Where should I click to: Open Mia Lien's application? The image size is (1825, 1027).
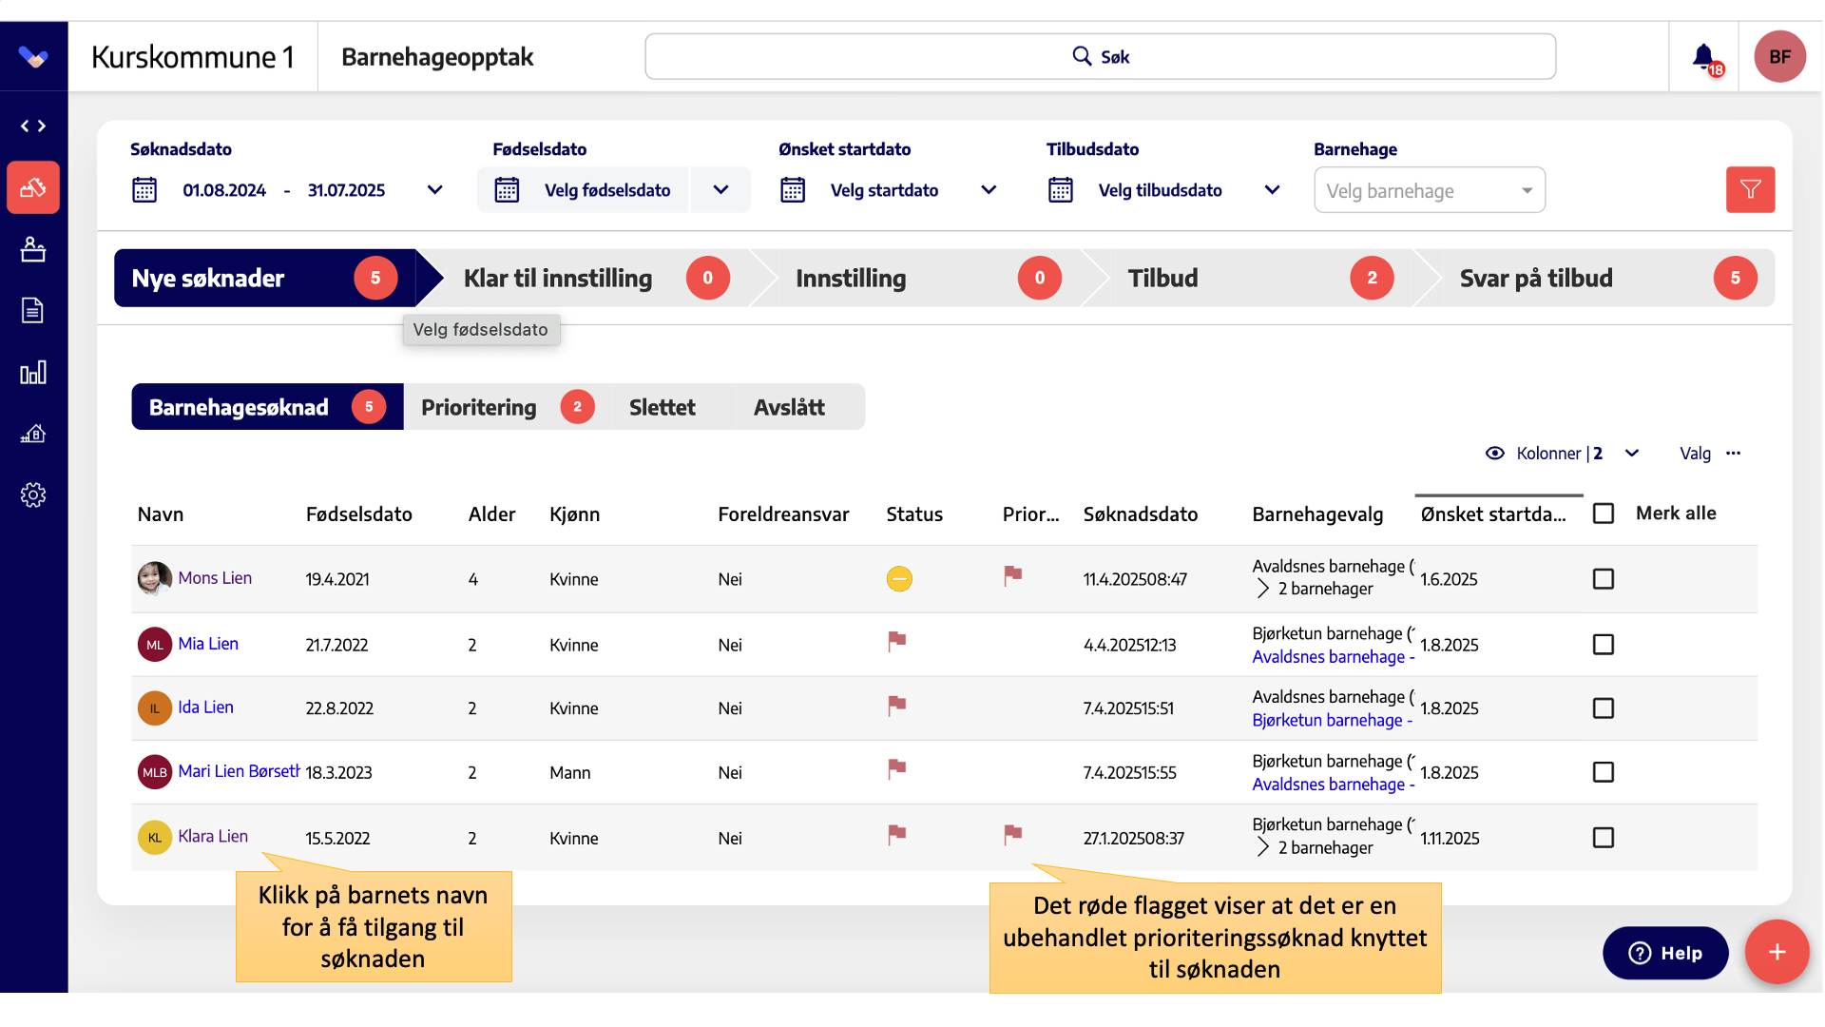(x=208, y=644)
